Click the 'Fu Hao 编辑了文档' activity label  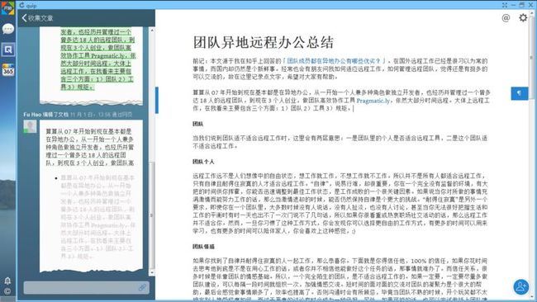[x=46, y=114]
